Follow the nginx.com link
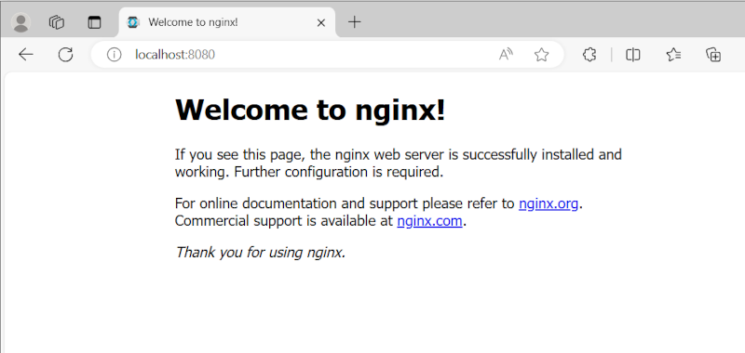 click(x=429, y=221)
